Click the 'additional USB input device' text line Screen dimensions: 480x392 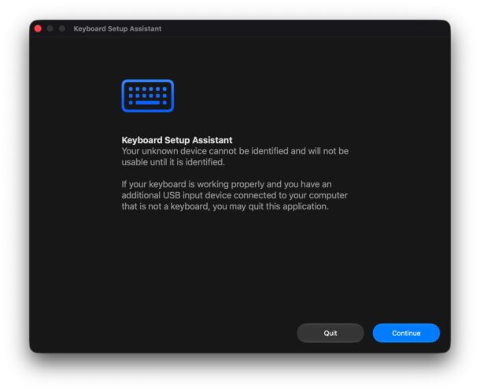click(234, 195)
